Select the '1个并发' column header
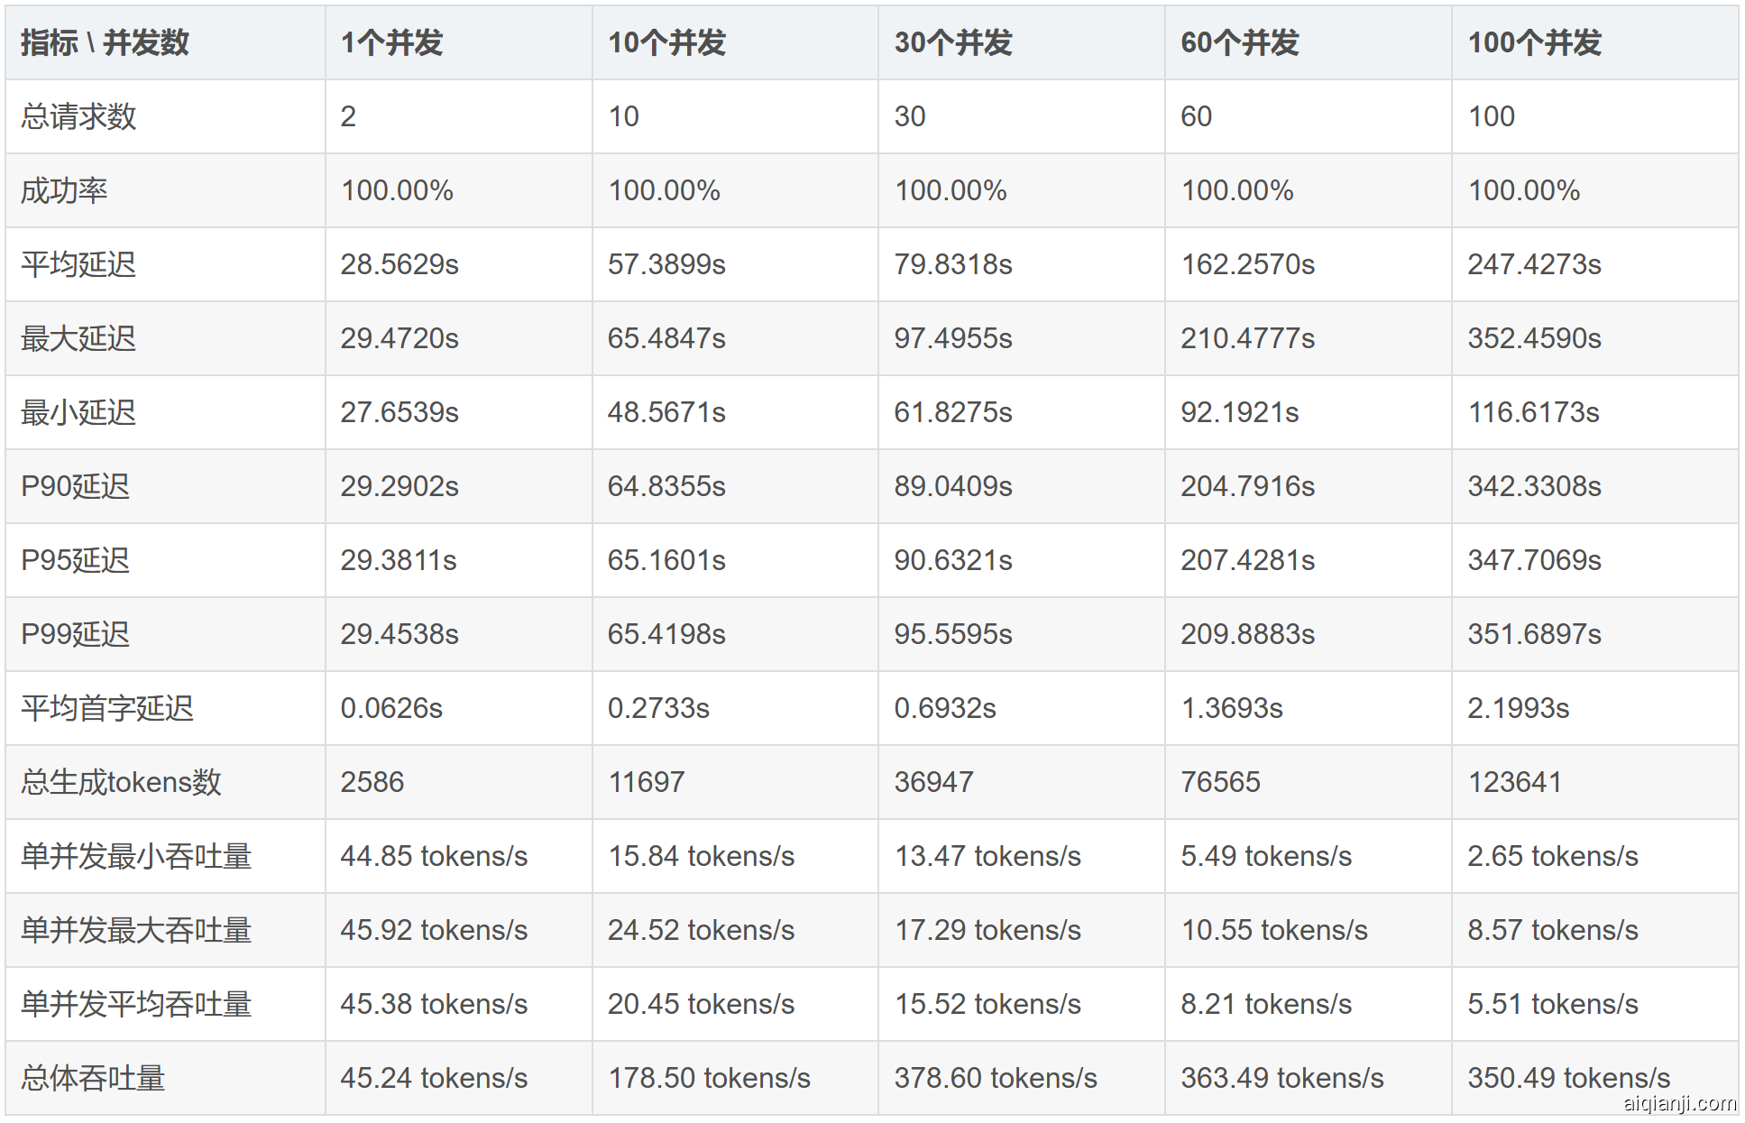 (x=391, y=42)
